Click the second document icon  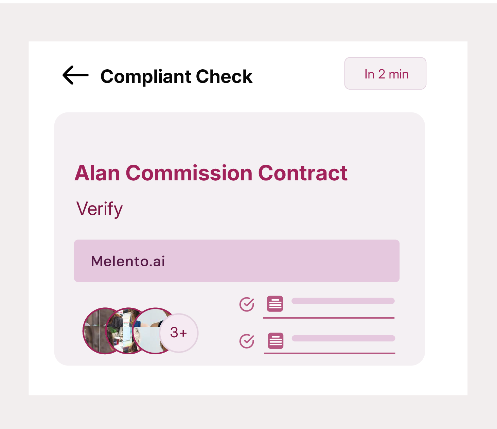[276, 341]
